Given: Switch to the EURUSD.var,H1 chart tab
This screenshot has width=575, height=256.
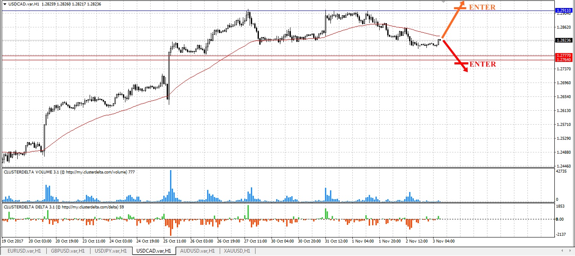Looking at the screenshot, I should tap(24, 251).
